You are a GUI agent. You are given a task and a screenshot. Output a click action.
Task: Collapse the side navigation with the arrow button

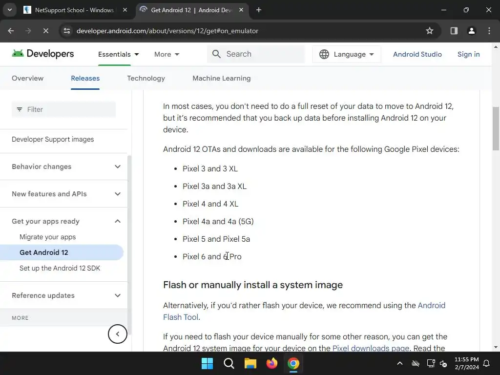117,334
